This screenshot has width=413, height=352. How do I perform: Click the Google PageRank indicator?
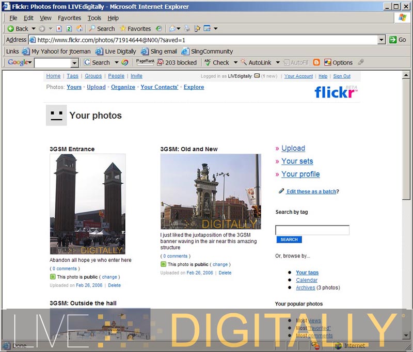click(145, 62)
